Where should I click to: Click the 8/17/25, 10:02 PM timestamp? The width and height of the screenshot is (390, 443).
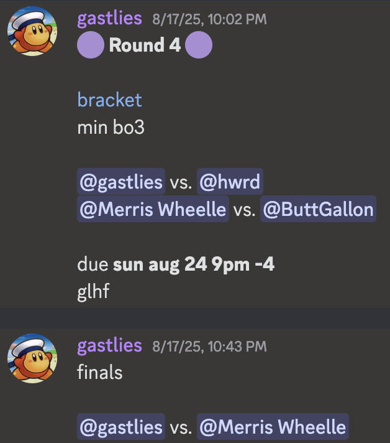[209, 19]
